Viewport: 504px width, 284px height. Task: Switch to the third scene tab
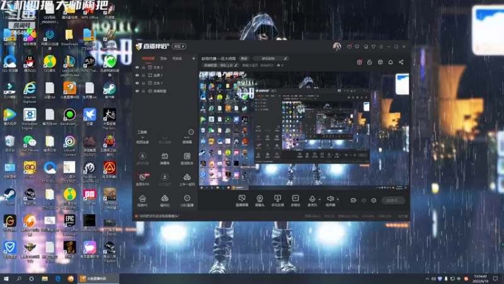(x=177, y=59)
